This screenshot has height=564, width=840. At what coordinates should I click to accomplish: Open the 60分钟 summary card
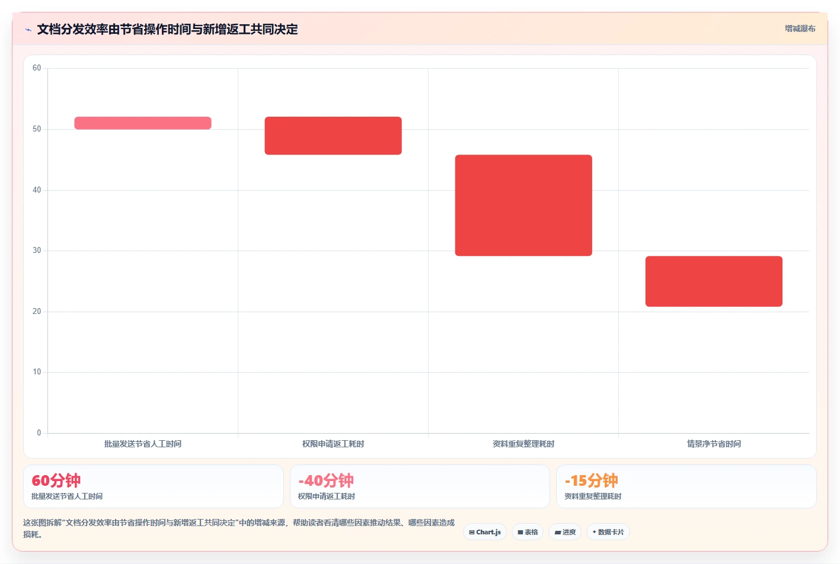click(154, 486)
